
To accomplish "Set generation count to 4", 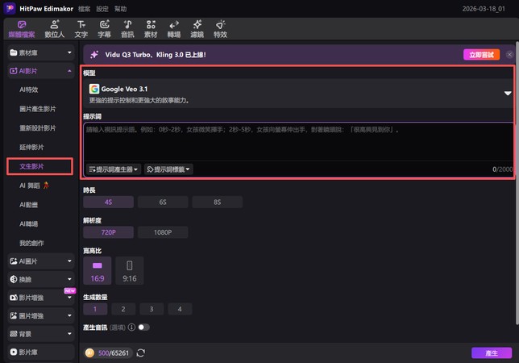I will point(180,309).
